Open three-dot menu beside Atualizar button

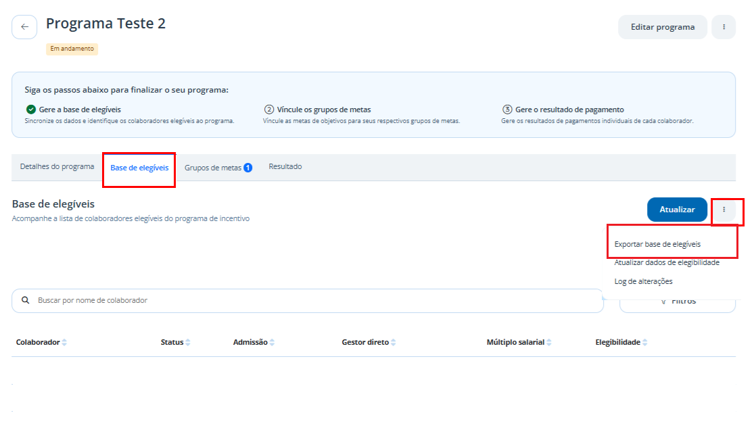[724, 210]
